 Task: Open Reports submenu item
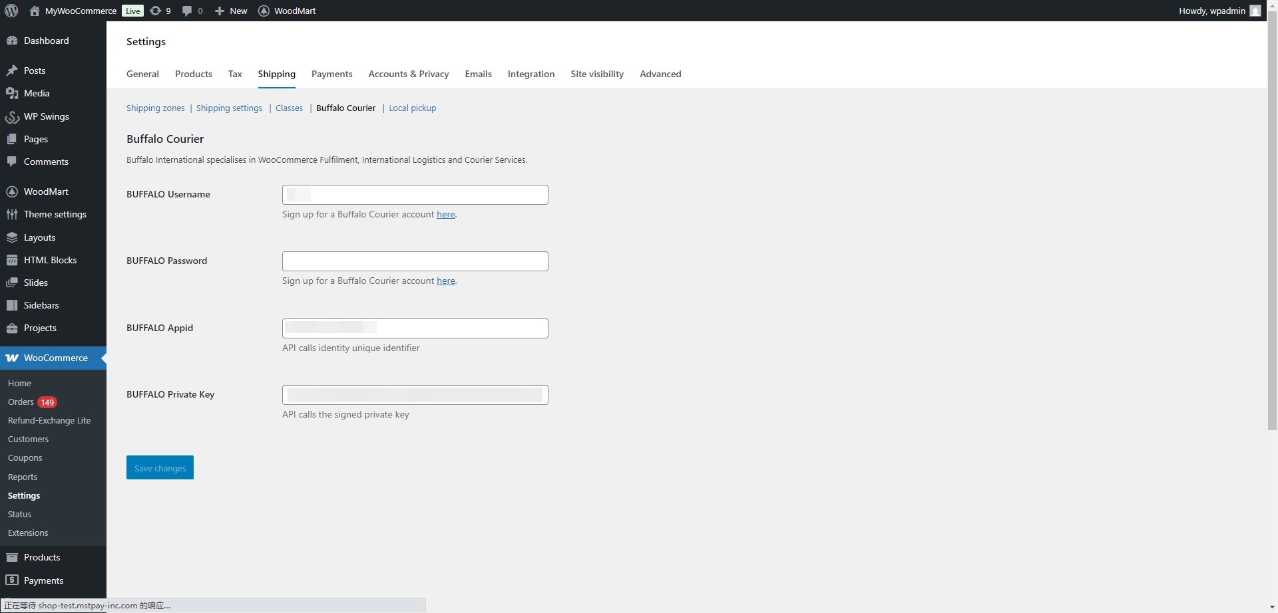(x=23, y=477)
